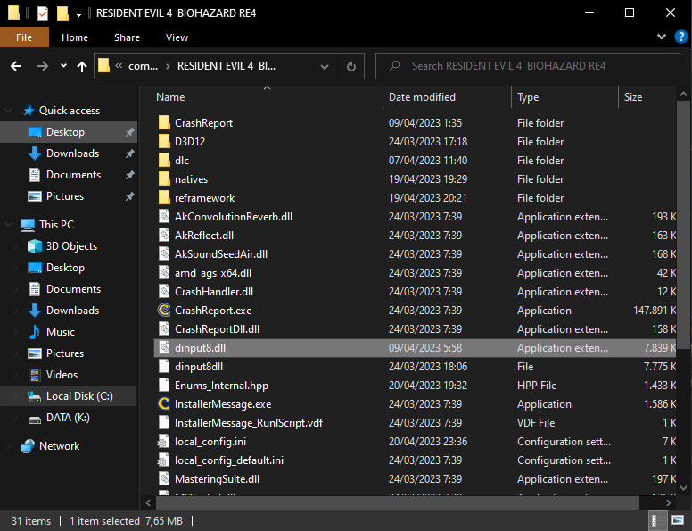The width and height of the screenshot is (692, 531).
Task: Select pinned Desktop under Quick access
Action: (x=65, y=132)
